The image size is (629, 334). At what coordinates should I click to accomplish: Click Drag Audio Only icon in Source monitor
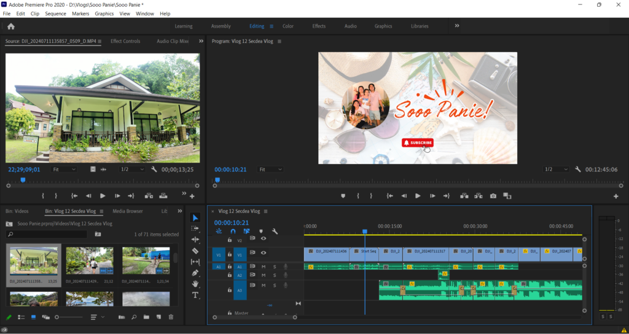pos(103,169)
